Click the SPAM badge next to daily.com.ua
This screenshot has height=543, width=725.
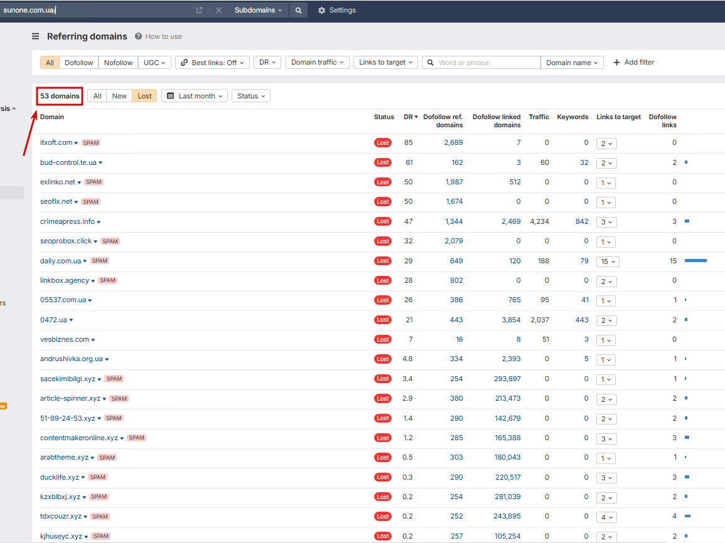pos(99,261)
